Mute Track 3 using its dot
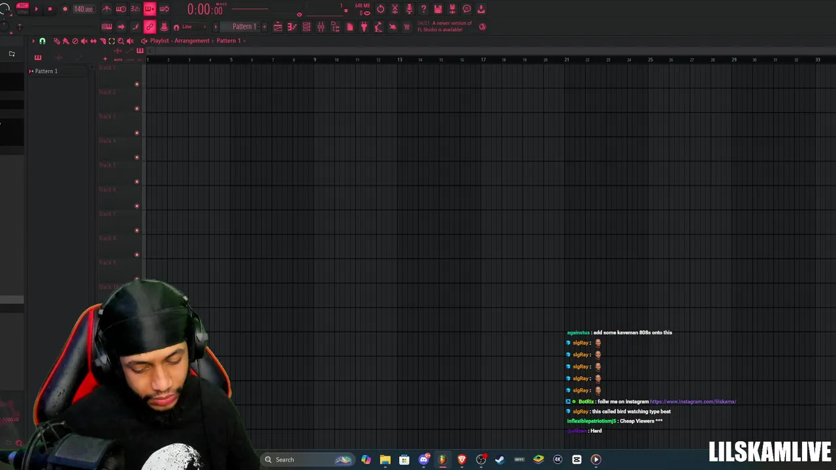 137,133
